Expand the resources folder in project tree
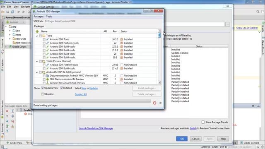The image size is (265, 149). click(10, 39)
